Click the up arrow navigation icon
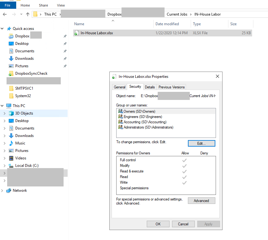Viewport: 268px width, 240px height. point(28,14)
